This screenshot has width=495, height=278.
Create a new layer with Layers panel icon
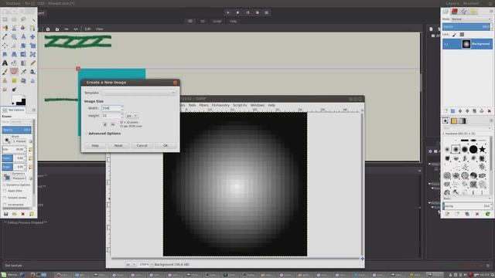(445, 111)
